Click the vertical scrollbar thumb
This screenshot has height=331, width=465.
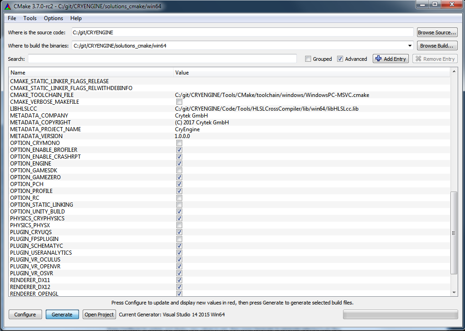point(454,233)
